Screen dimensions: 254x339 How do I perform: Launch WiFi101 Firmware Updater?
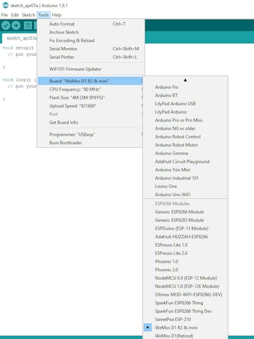[x=90, y=69]
